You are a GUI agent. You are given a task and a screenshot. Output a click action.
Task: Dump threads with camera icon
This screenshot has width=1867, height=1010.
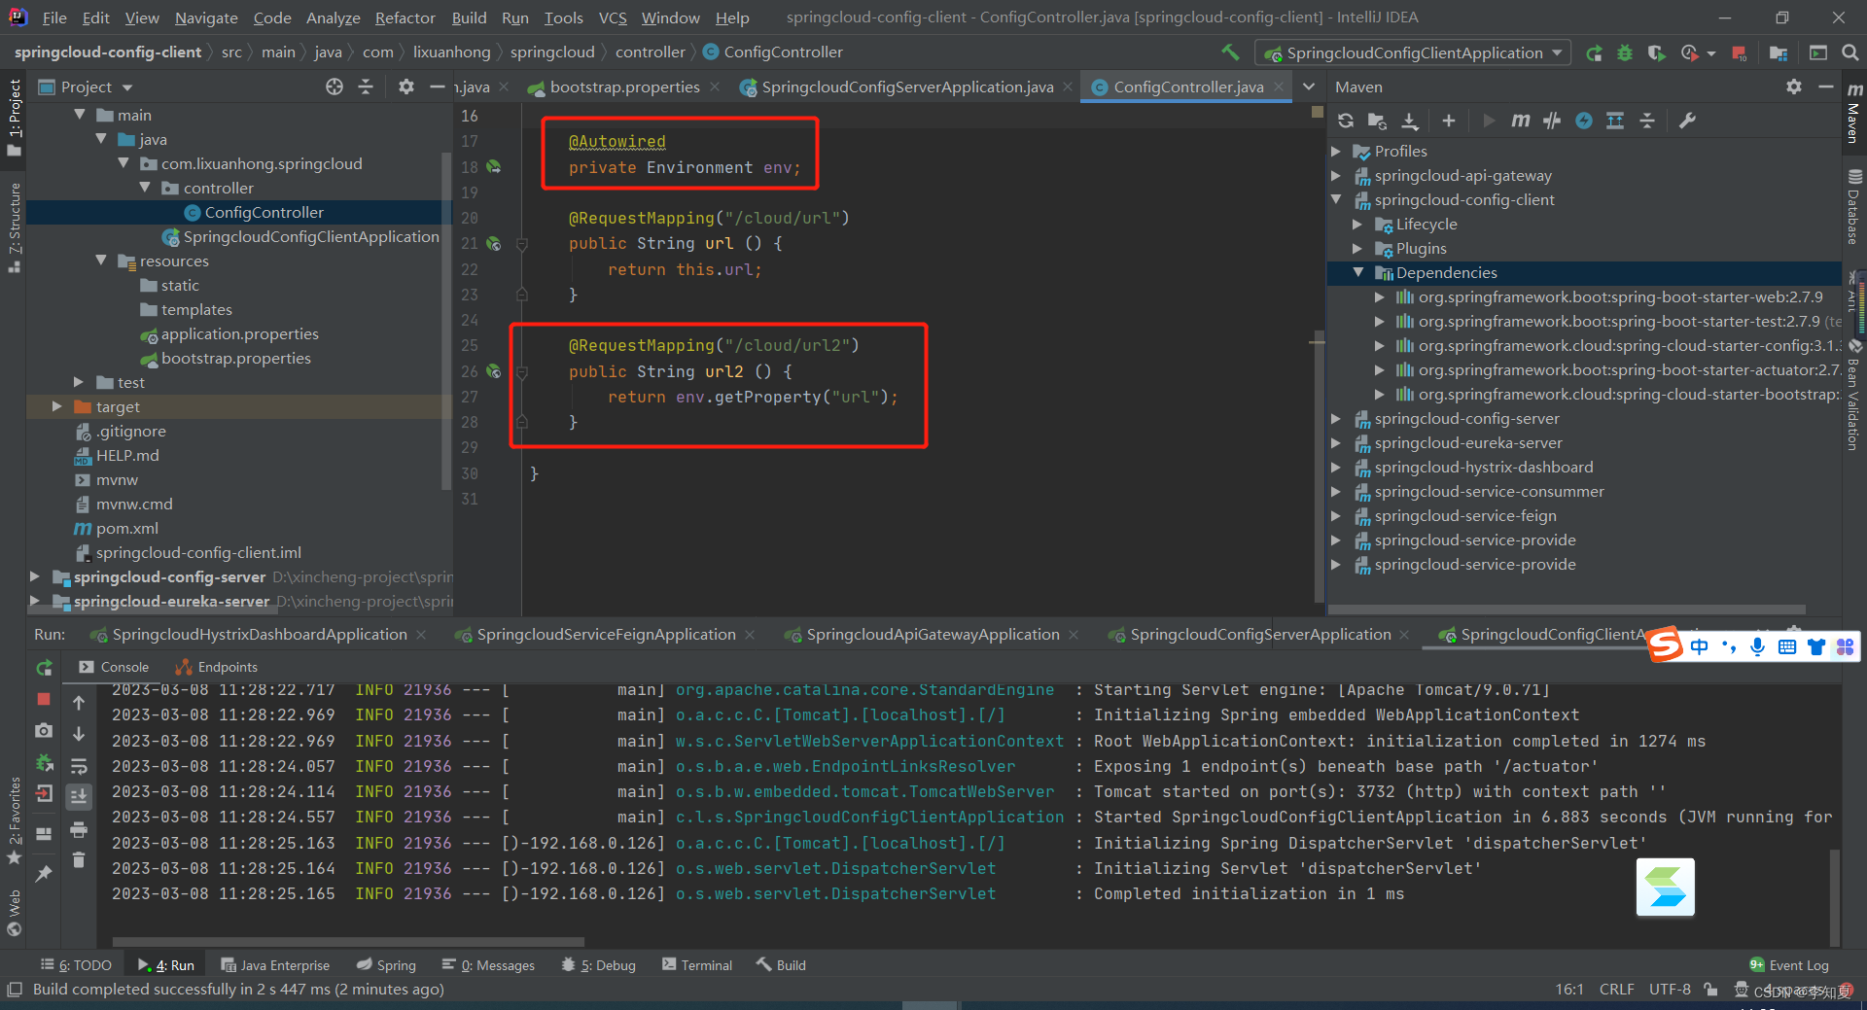coord(44,730)
